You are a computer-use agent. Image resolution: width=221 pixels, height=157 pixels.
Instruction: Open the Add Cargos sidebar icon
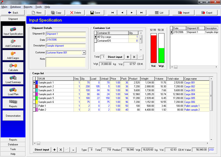[13, 55]
